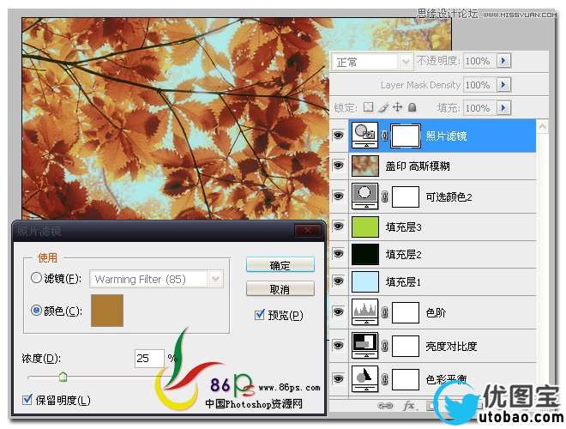
Task: Toggle the 预览(P) checkbox
Action: [x=260, y=315]
